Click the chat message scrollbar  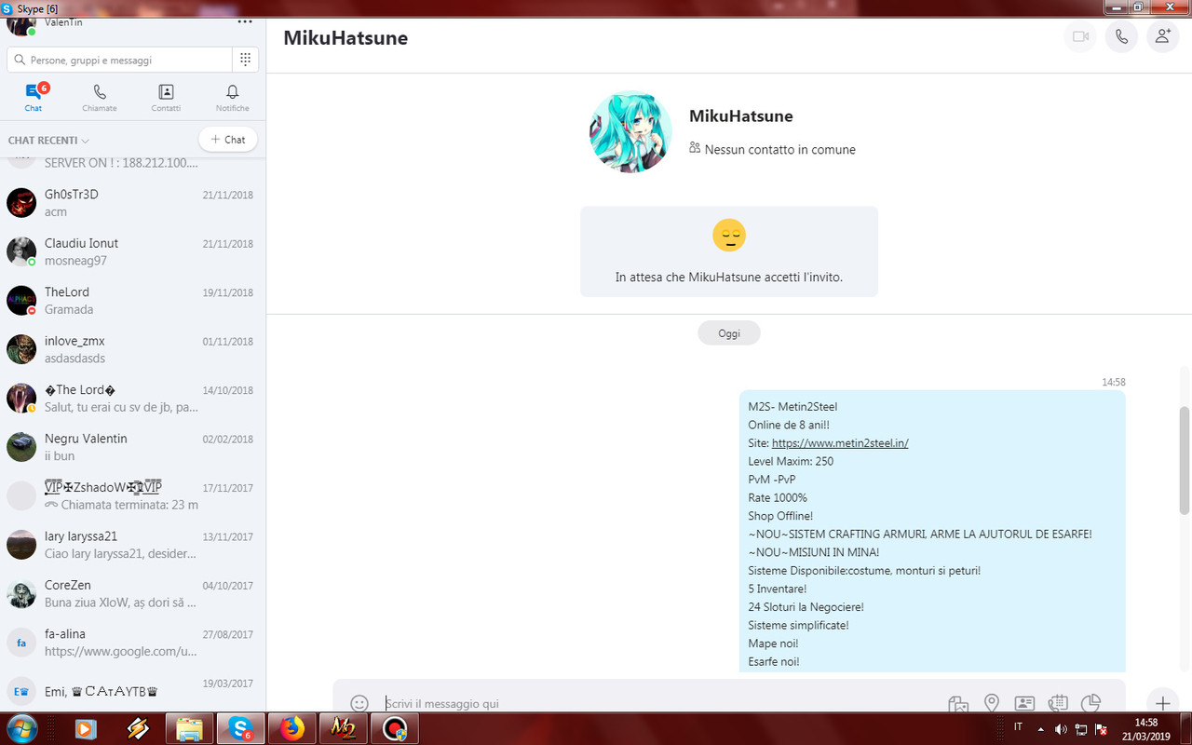[x=1185, y=460]
